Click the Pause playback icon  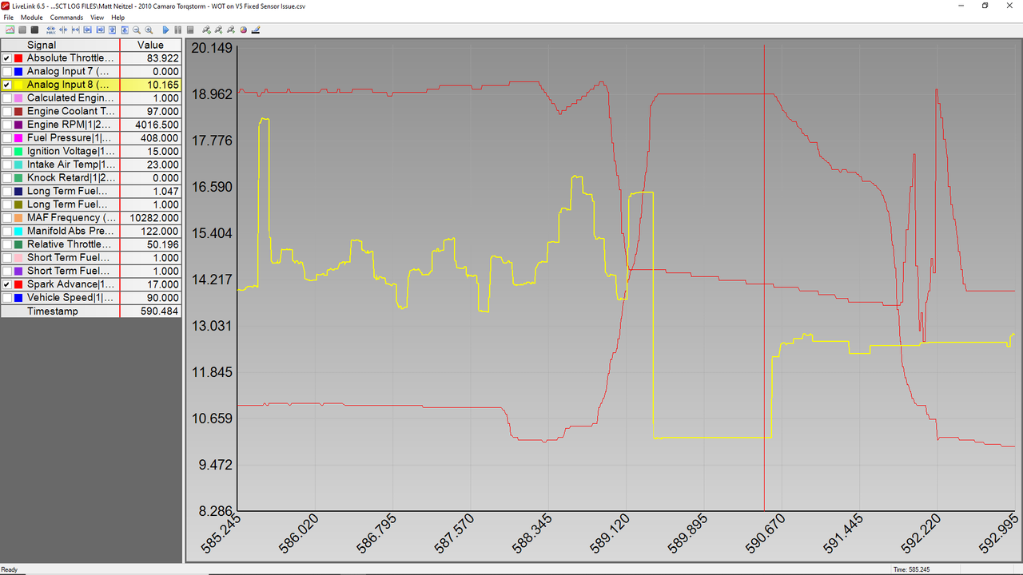click(x=178, y=30)
